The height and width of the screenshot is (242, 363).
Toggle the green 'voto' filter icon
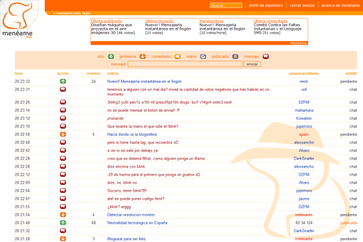coord(111,57)
